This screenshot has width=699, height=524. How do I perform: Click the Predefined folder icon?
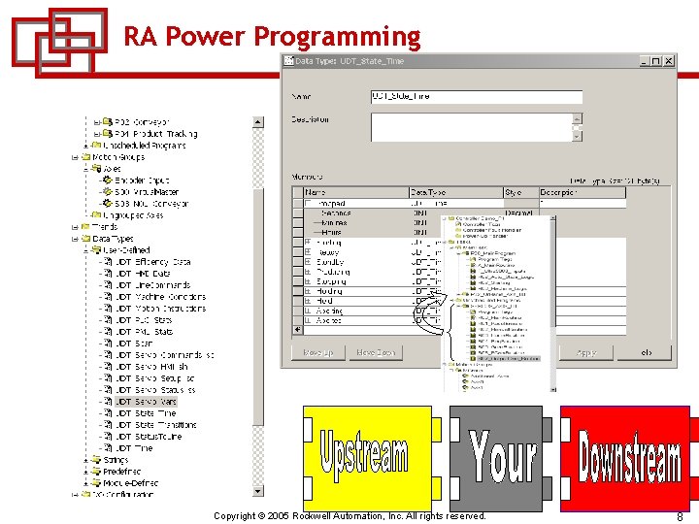pos(96,471)
